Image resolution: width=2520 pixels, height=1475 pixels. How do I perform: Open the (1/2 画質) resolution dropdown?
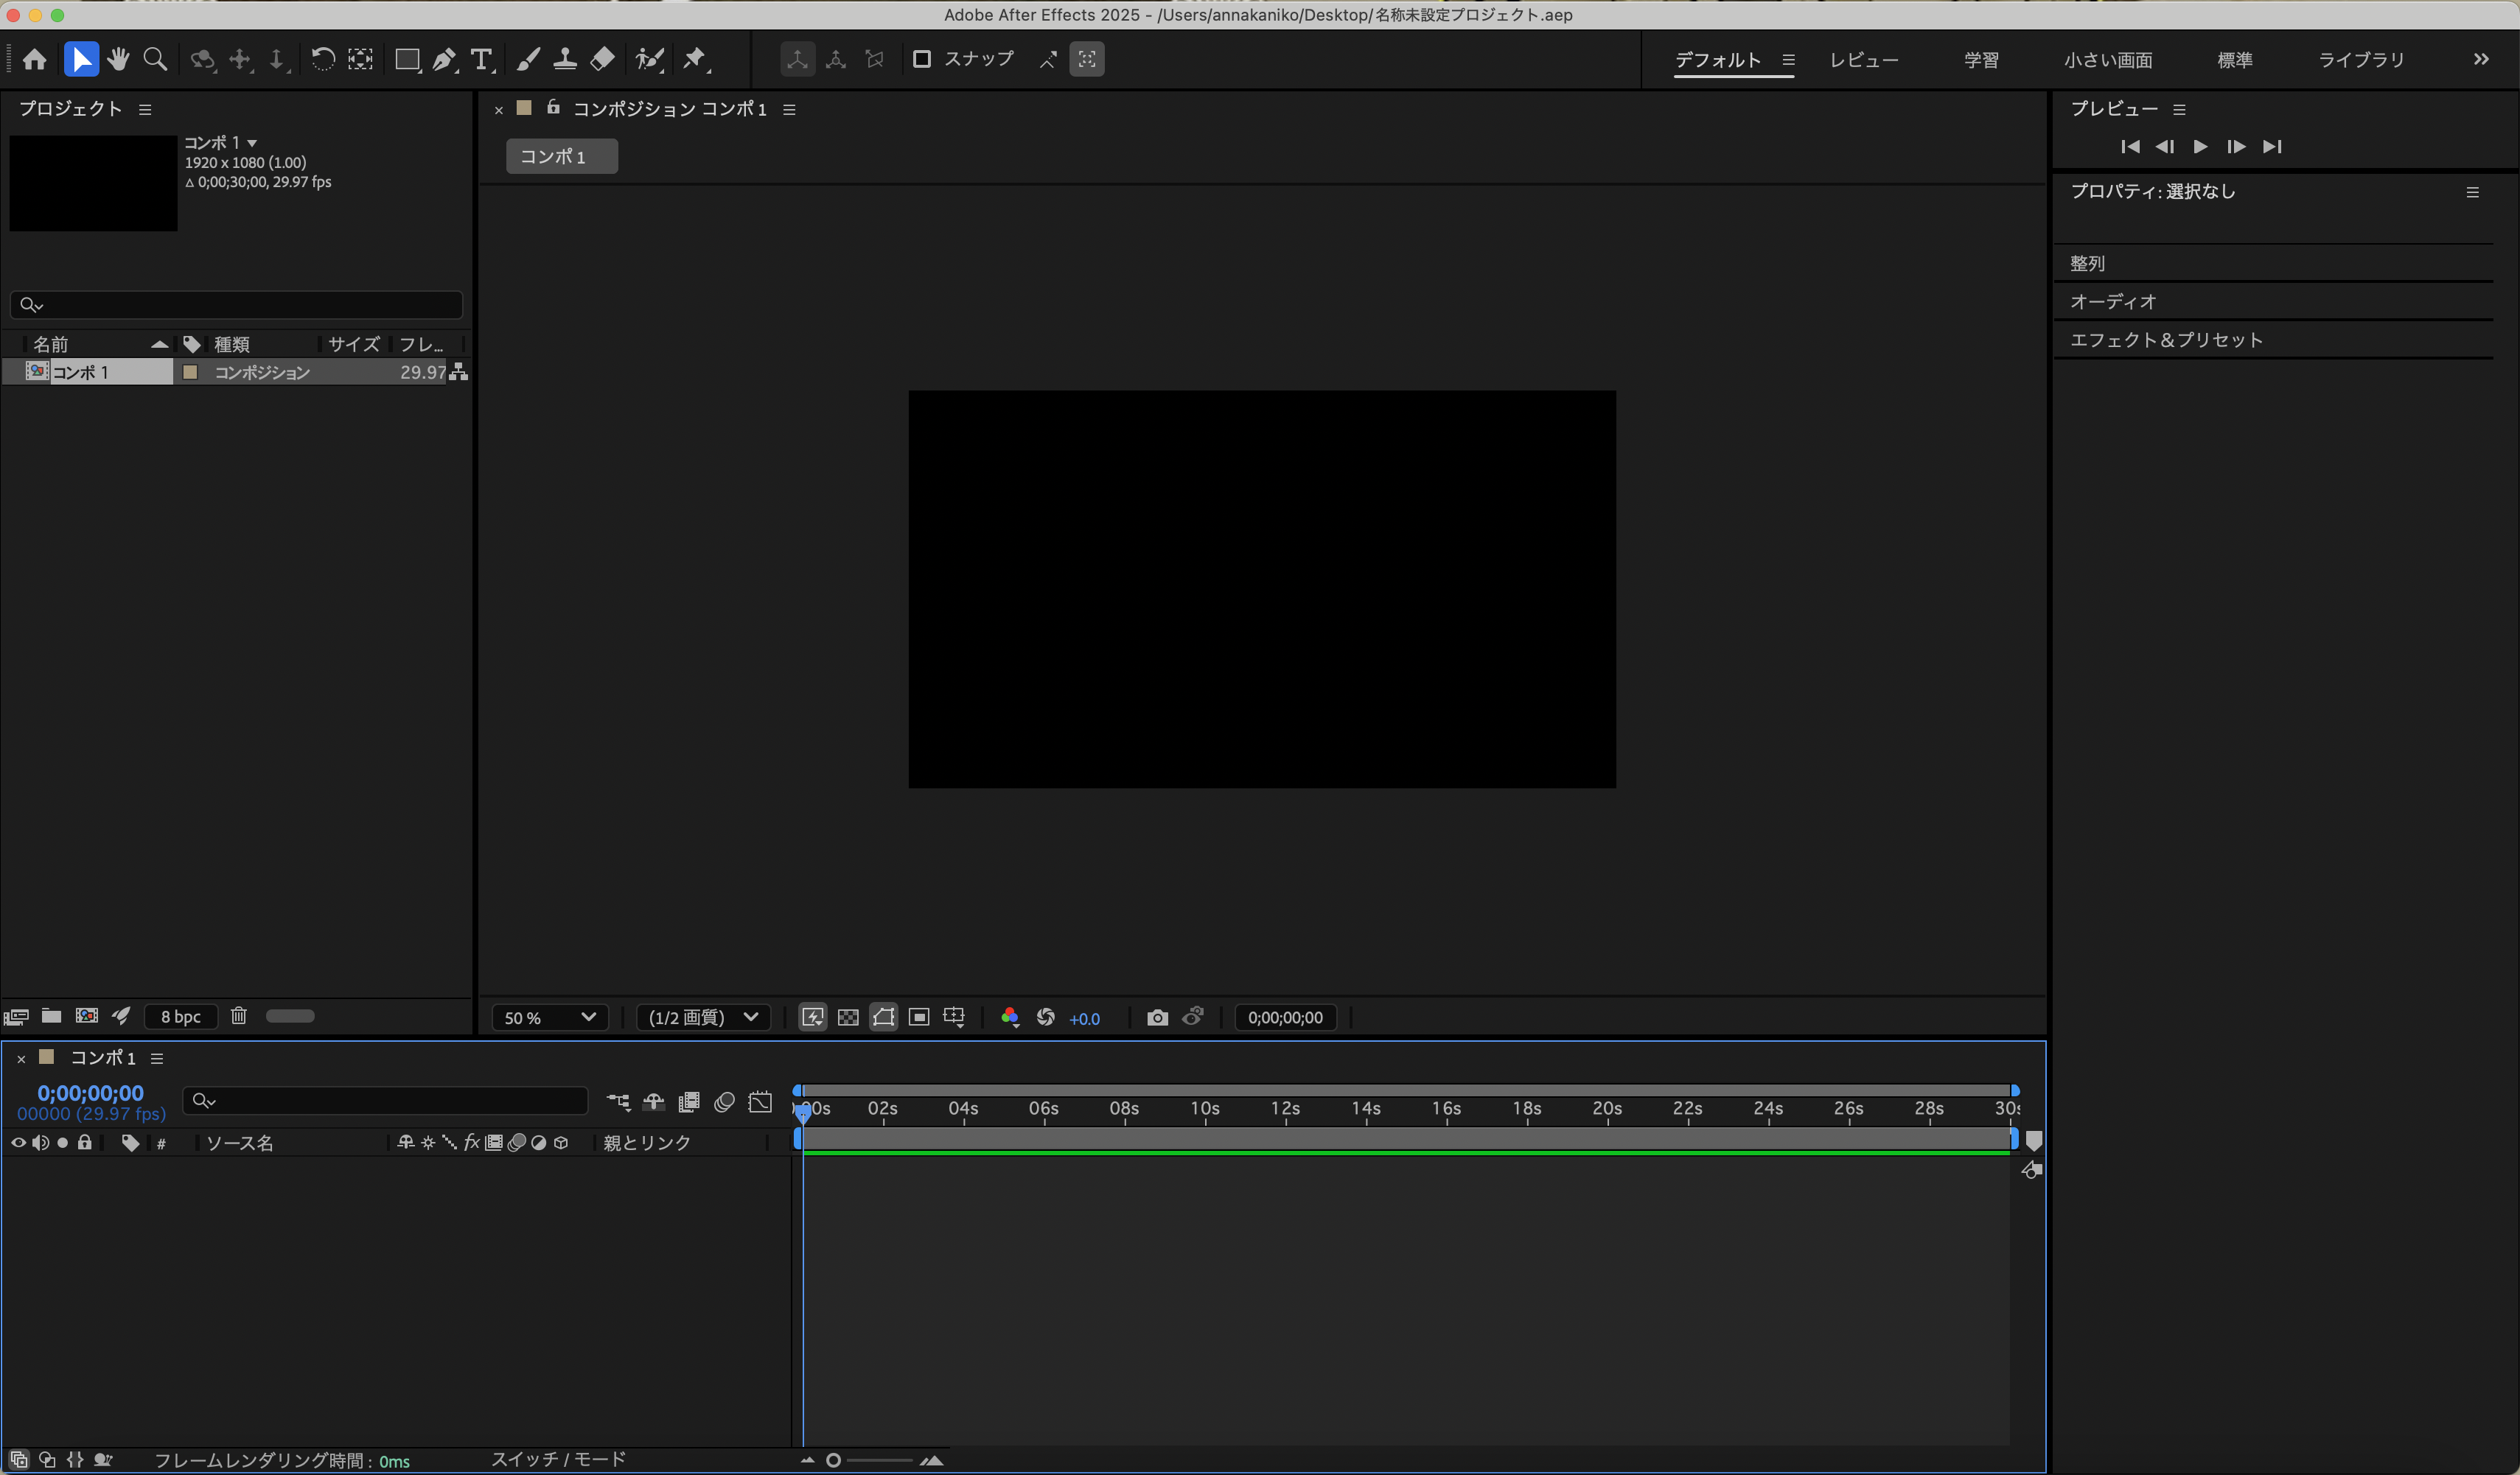pyautogui.click(x=703, y=1017)
